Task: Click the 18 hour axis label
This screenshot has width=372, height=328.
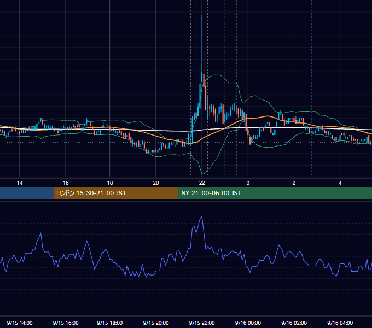Action: pyautogui.click(x=110, y=183)
